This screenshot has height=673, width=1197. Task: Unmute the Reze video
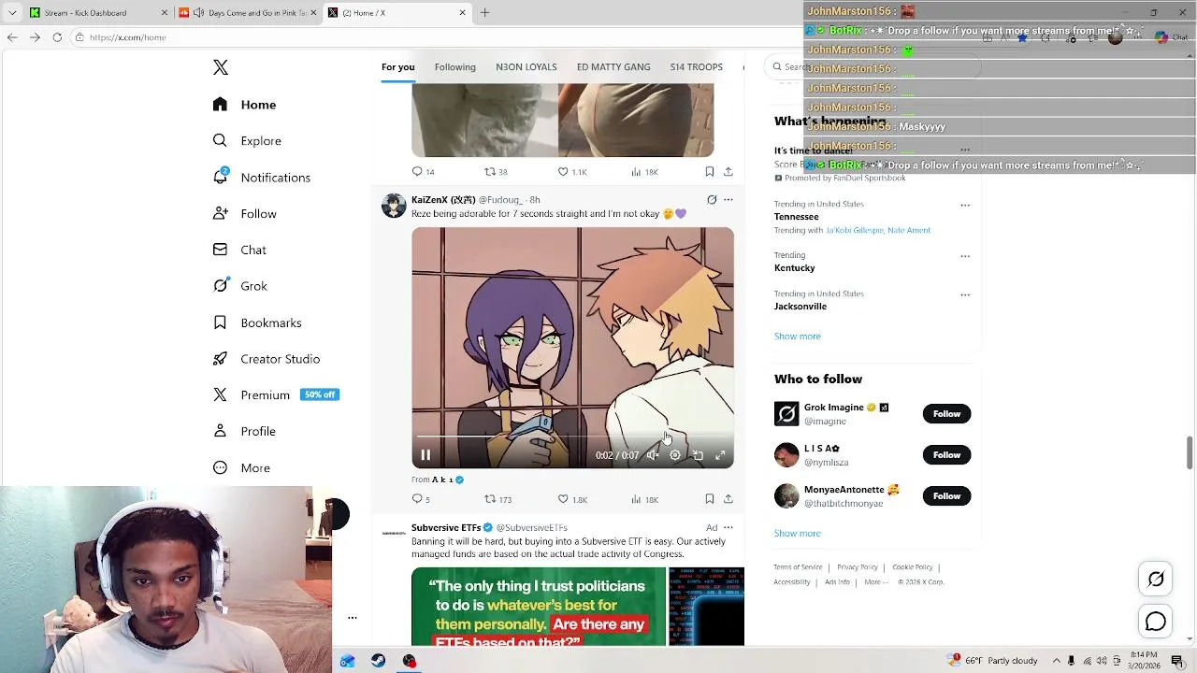click(x=653, y=455)
